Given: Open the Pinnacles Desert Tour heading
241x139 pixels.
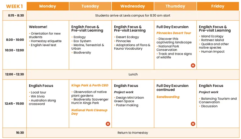Looking at the screenshot, I should pyautogui.click(x=174, y=33).
